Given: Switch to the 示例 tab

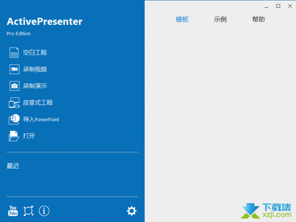Looking at the screenshot, I should tap(220, 19).
